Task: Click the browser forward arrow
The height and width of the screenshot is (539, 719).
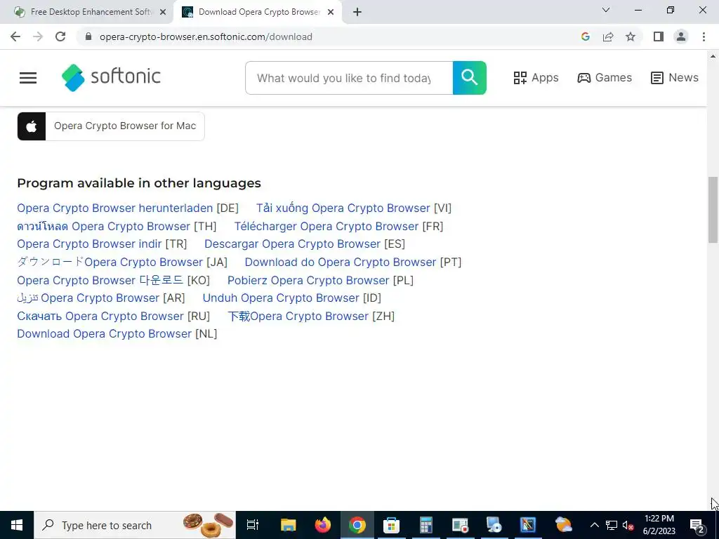Action: point(38,36)
